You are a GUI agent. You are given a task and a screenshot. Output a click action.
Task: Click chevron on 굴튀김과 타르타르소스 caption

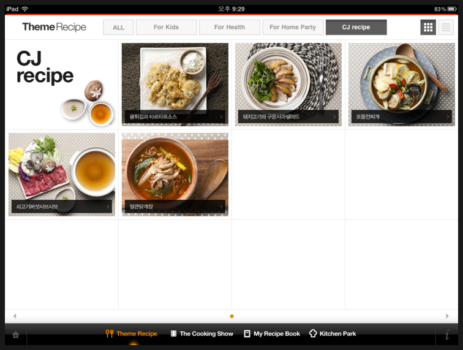[x=221, y=116]
